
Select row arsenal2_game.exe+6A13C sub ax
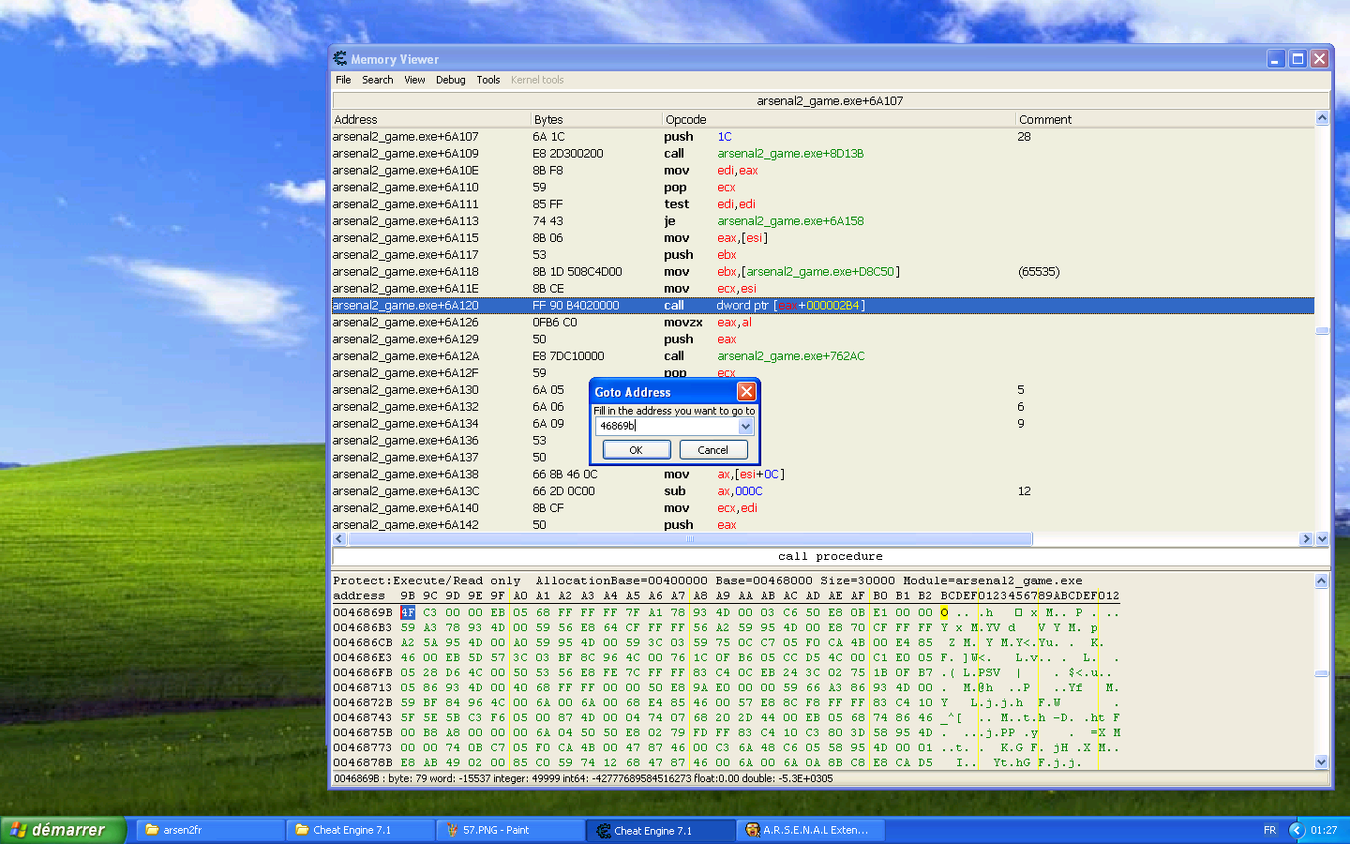point(823,491)
